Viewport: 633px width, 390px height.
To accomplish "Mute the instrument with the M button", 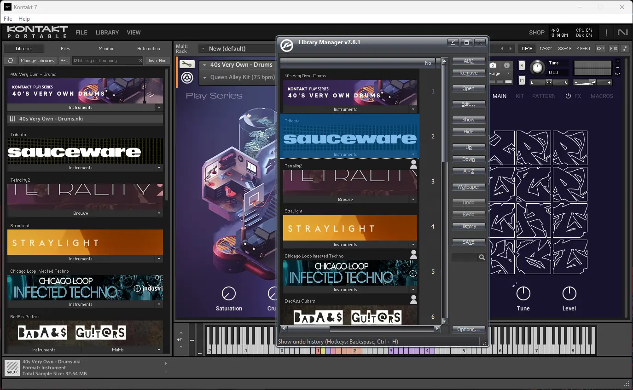I will (522, 80).
